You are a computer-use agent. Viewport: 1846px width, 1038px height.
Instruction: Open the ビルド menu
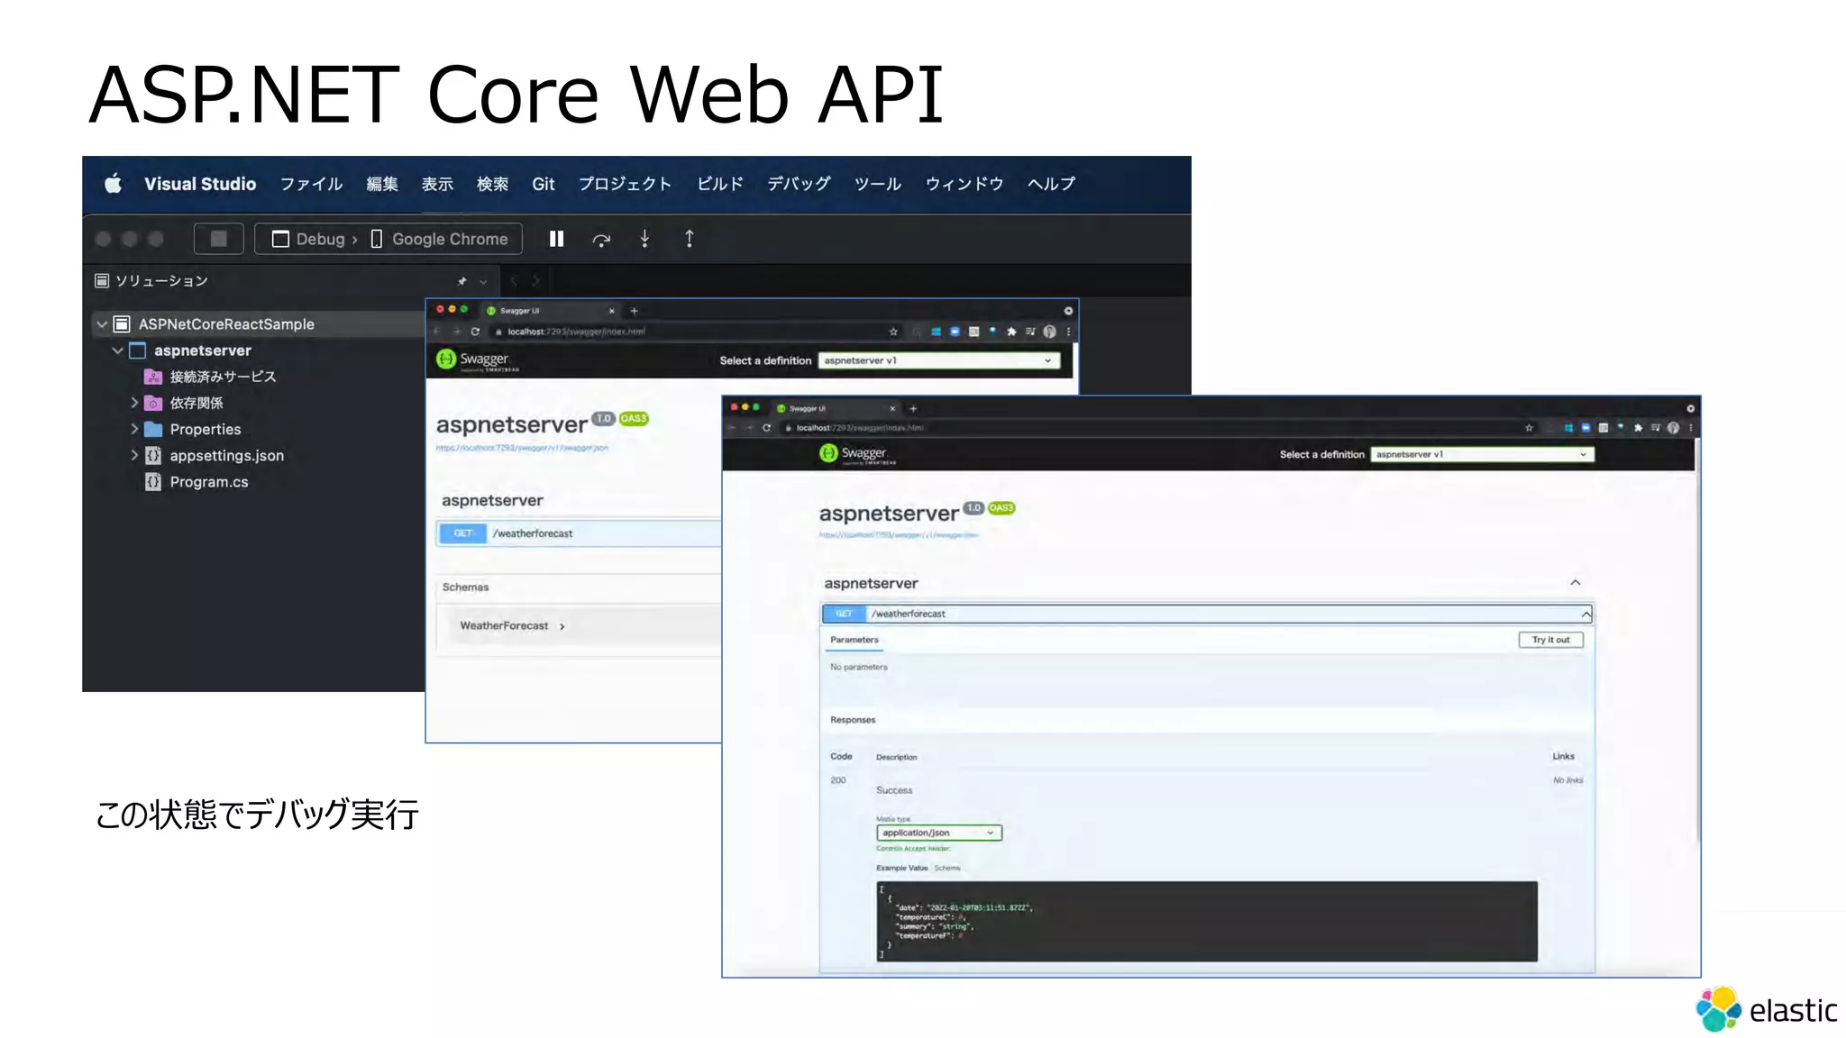pyautogui.click(x=719, y=184)
